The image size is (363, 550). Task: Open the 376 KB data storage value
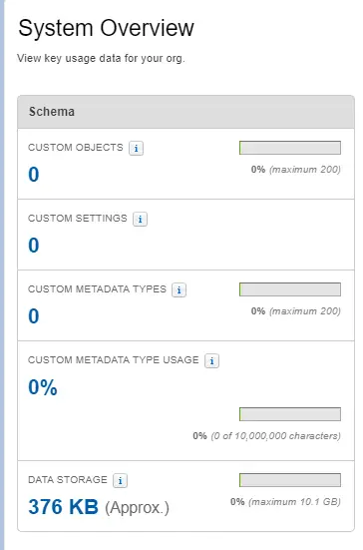tap(64, 507)
